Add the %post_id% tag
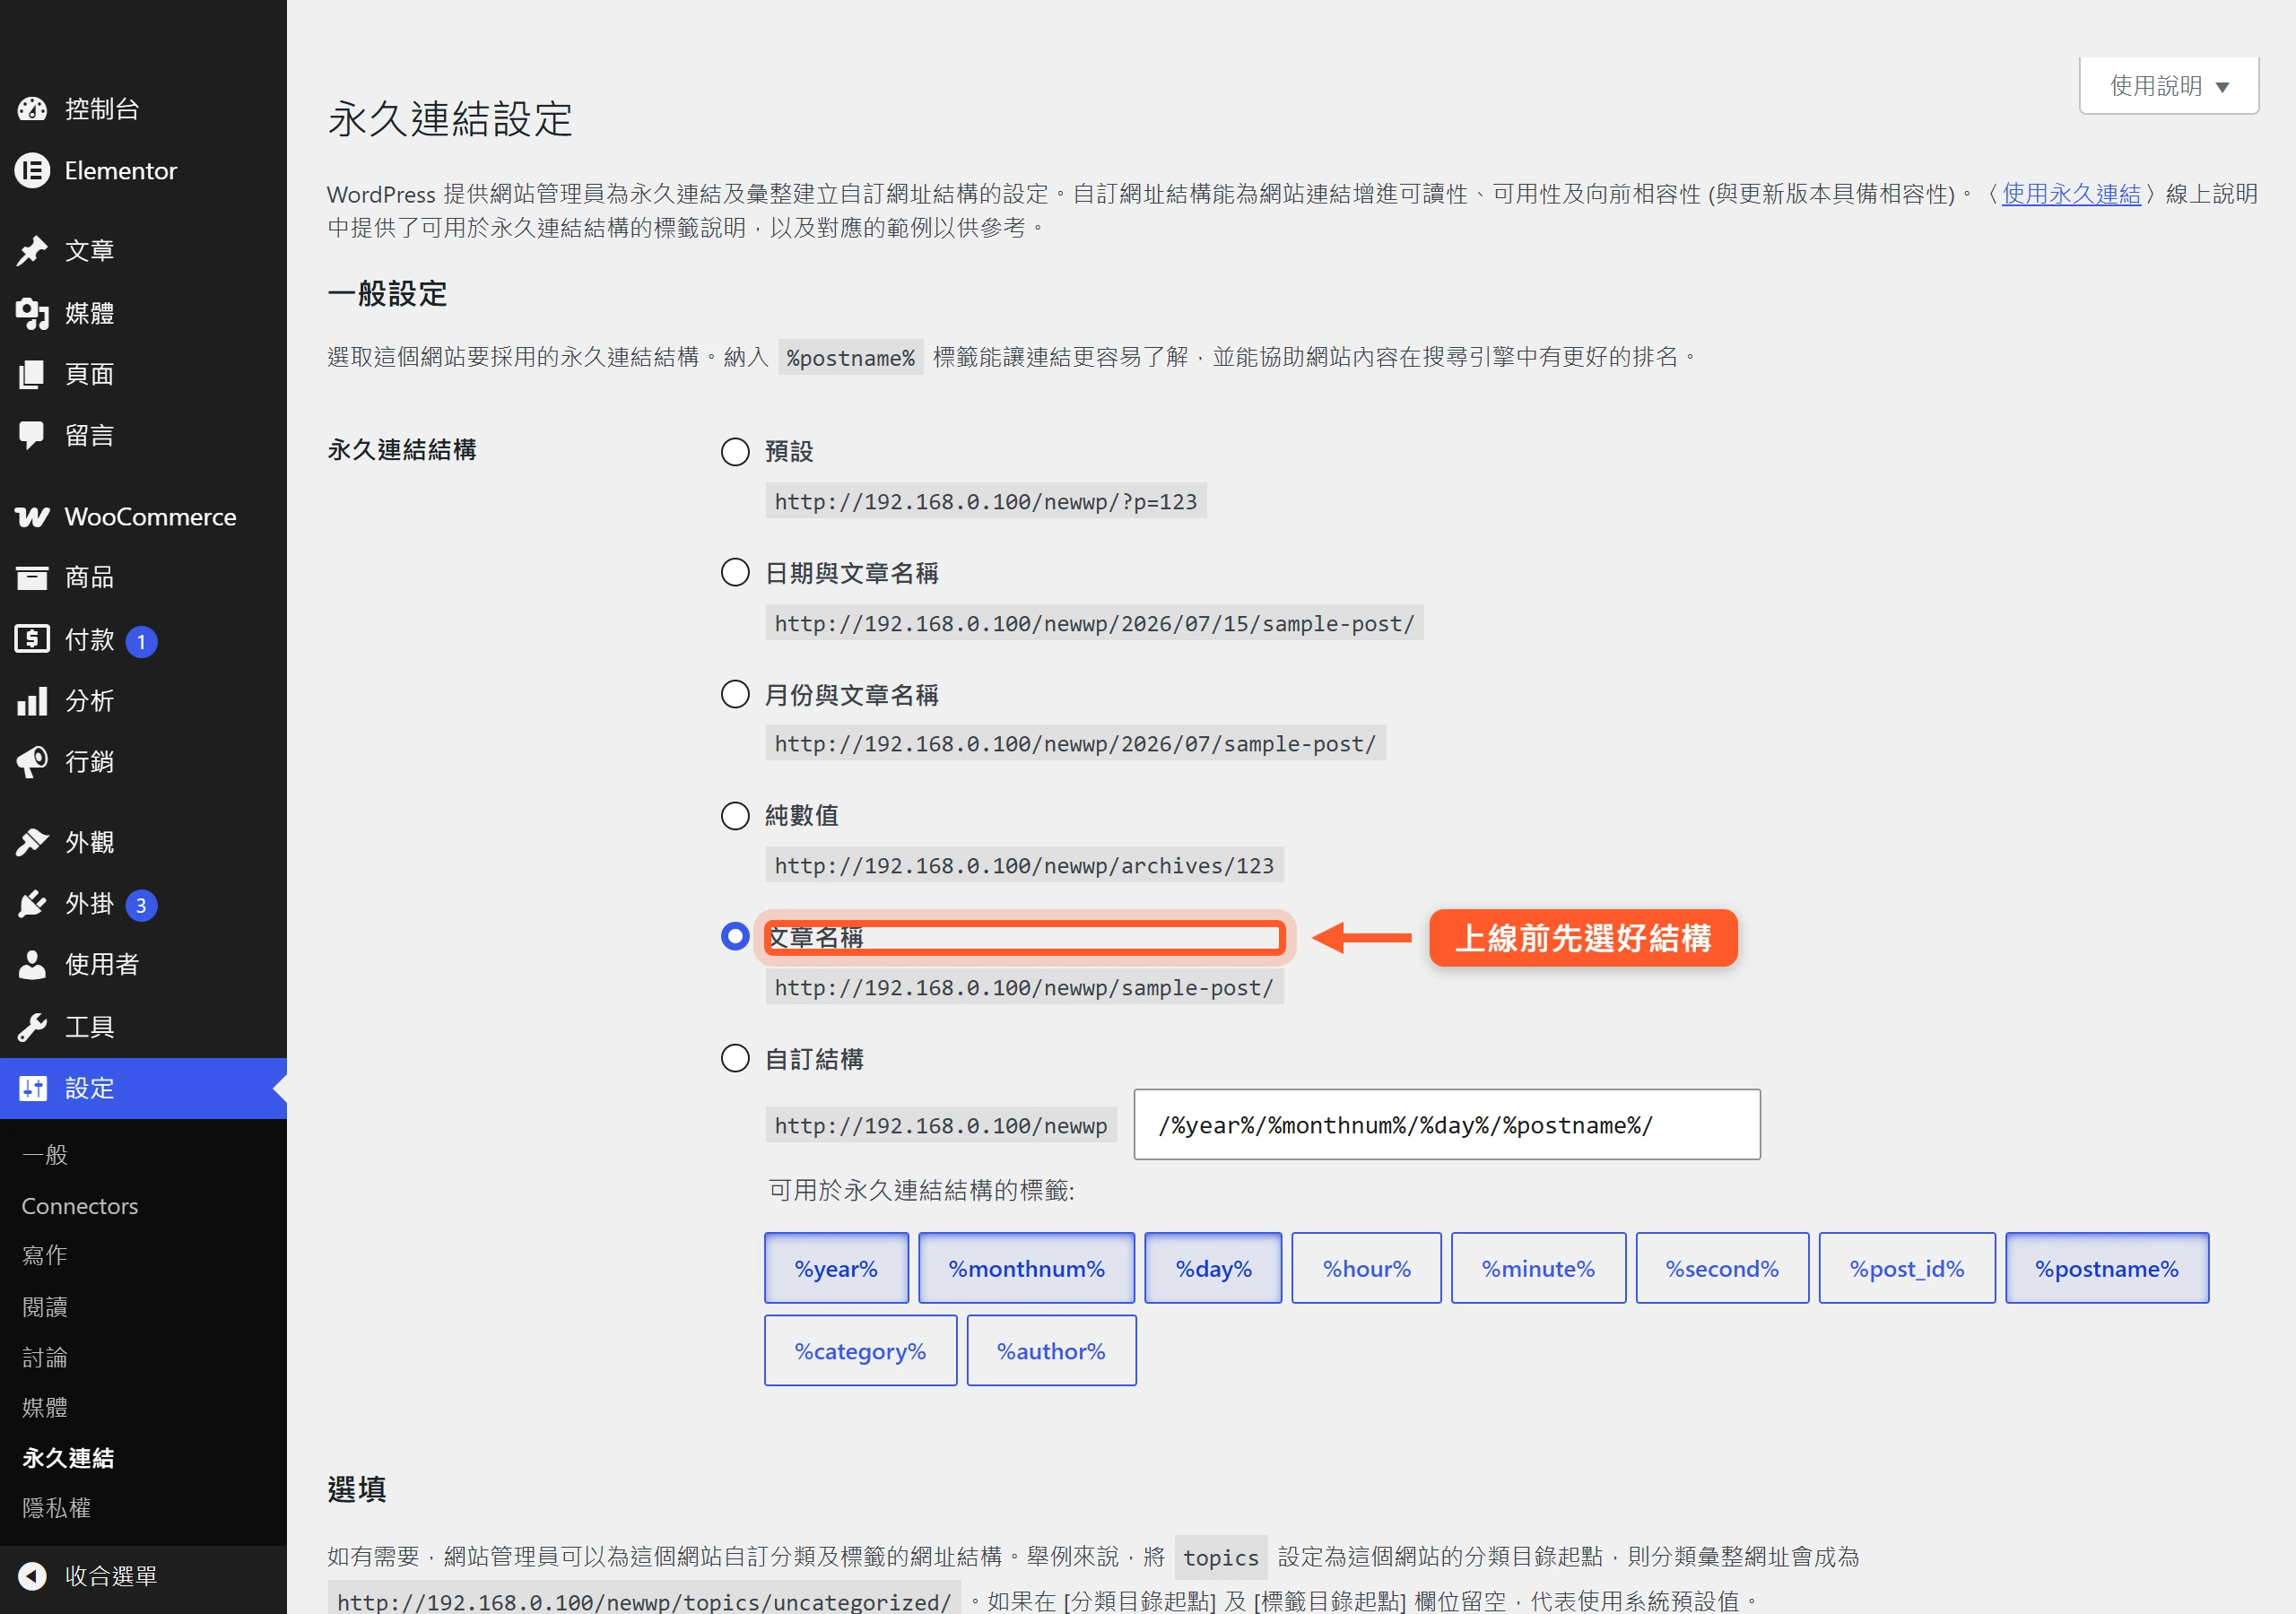This screenshot has height=1614, width=2296. click(x=1906, y=1268)
